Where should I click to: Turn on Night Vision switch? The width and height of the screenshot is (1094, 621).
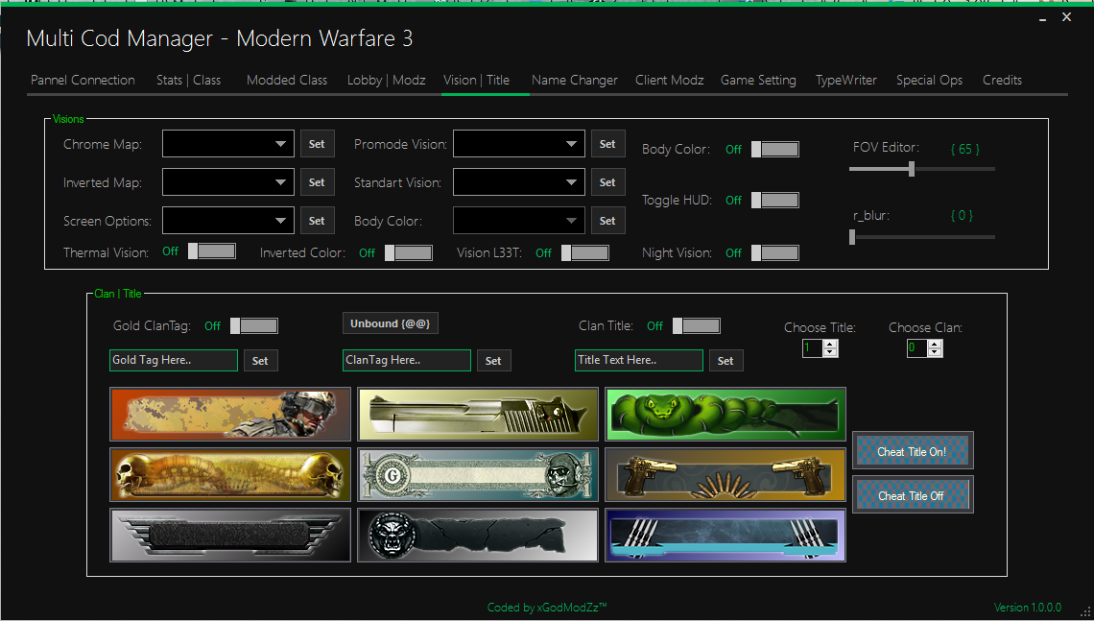[x=775, y=252]
